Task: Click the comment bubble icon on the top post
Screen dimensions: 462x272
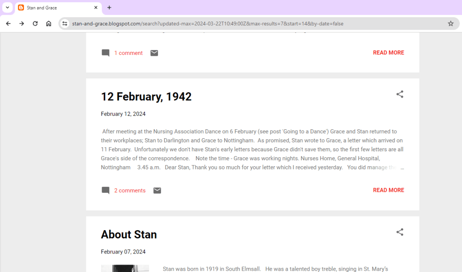Action: pos(105,53)
